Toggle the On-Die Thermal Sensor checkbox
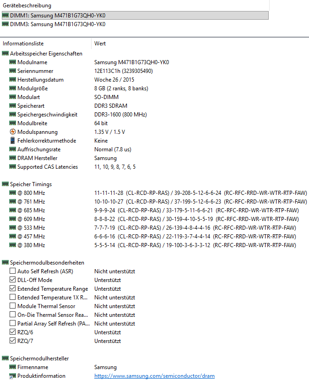The image size is (309, 381). [13, 315]
